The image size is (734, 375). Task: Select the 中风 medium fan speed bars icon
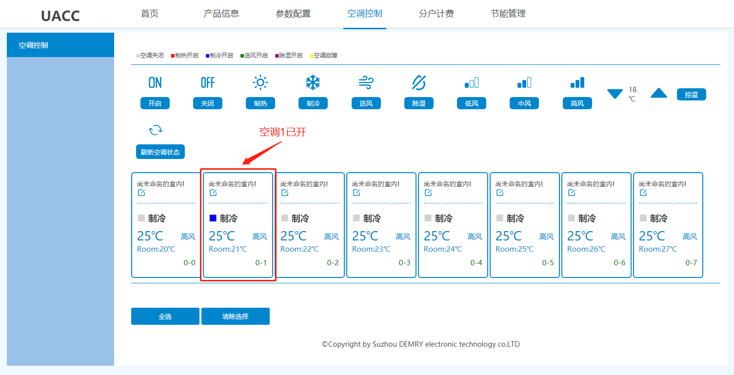(x=524, y=82)
